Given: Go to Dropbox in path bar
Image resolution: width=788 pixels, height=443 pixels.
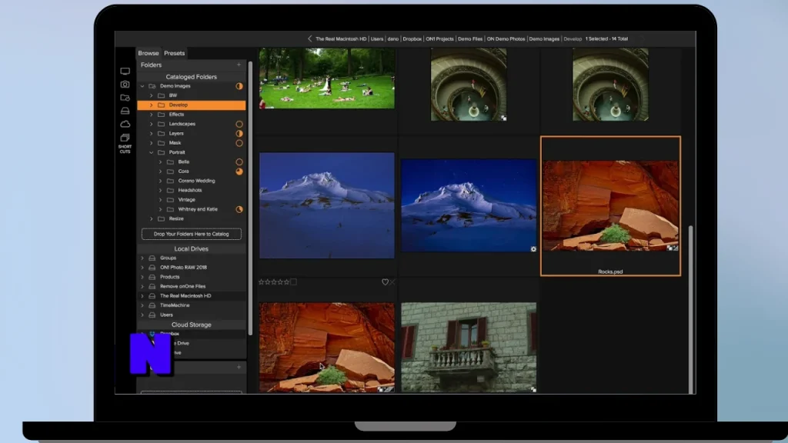Looking at the screenshot, I should click(x=412, y=38).
